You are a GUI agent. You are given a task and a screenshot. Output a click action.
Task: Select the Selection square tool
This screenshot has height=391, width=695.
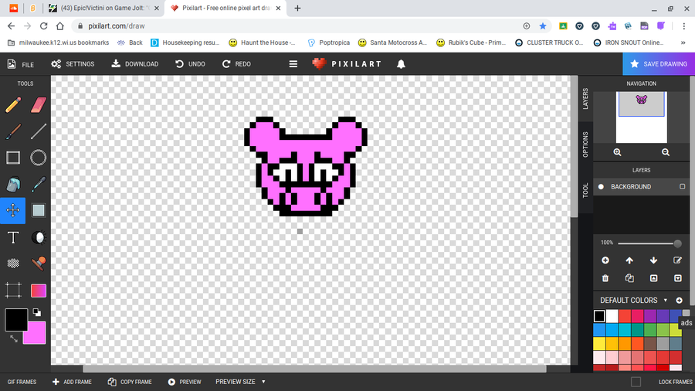click(x=39, y=211)
